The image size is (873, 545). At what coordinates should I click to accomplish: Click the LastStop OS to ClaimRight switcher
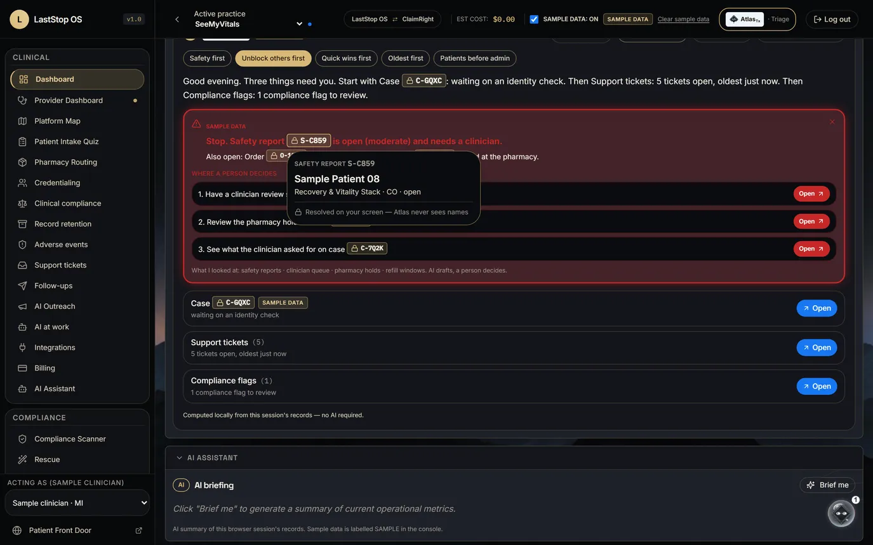click(x=392, y=19)
